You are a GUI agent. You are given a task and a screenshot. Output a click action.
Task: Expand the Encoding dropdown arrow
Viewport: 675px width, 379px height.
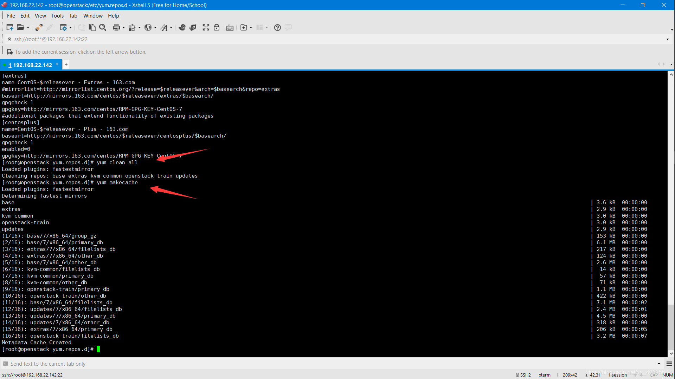tap(155, 27)
